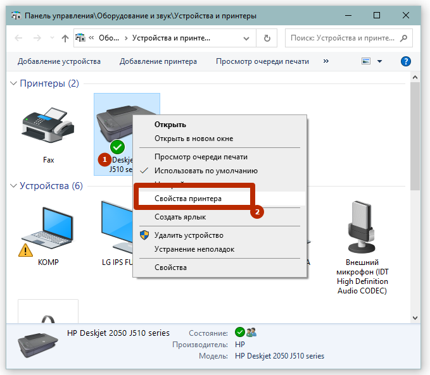Screen dimensions: 430x375
Task: Select 'Удалить устройство' in context menu
Action: coord(189,235)
